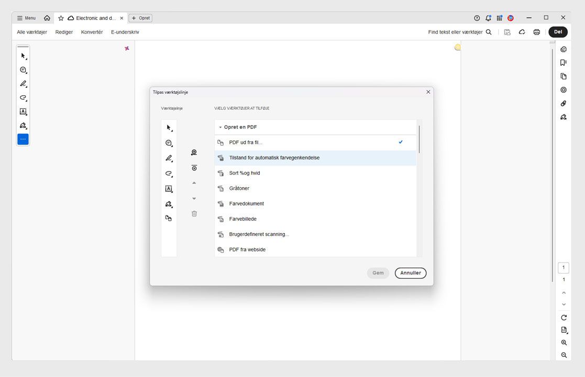Open the attachments paperclip panel
Image resolution: width=585 pixels, height=377 pixels.
[x=564, y=104]
